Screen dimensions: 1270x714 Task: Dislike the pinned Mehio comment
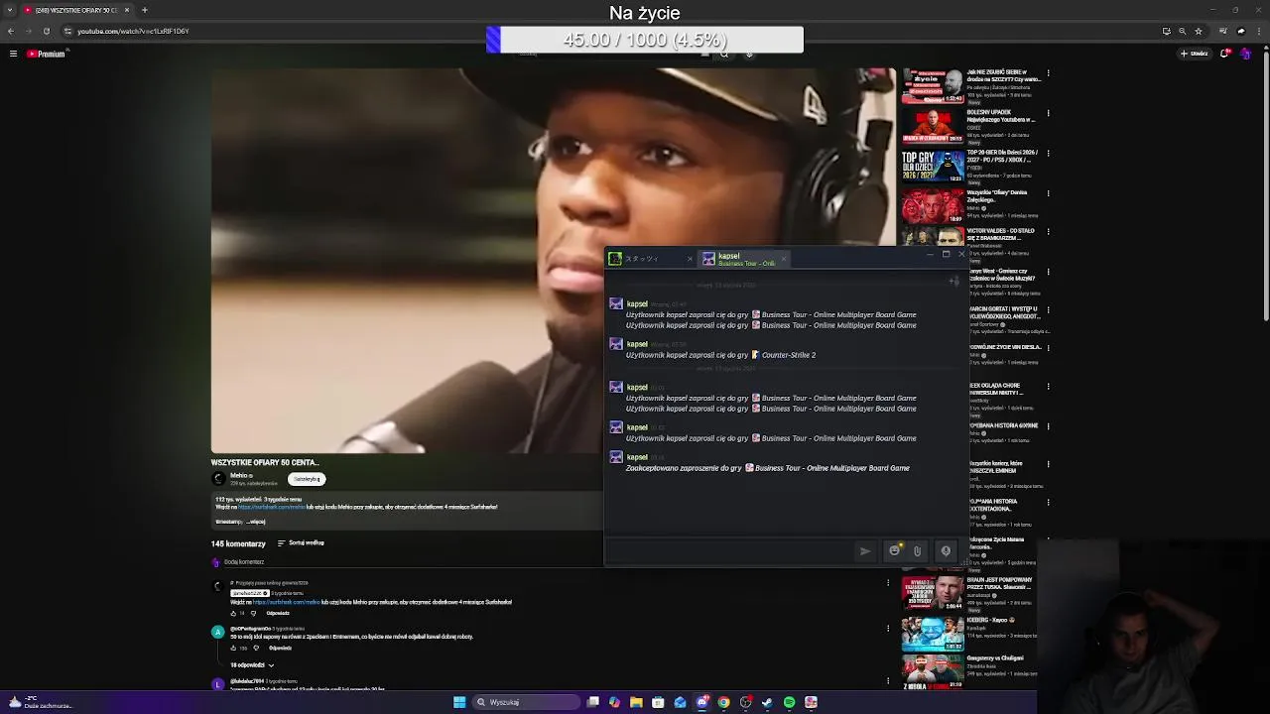click(252, 613)
